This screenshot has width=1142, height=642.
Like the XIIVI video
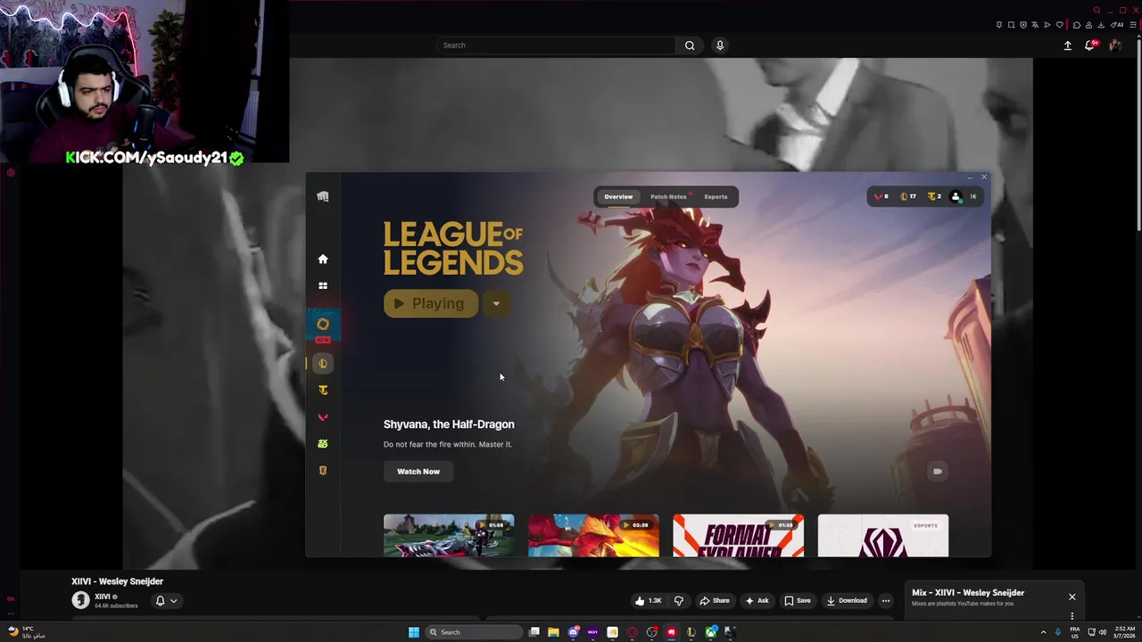[649, 601]
